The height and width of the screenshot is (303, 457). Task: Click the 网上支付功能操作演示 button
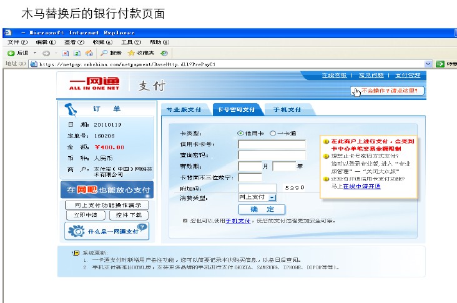(107, 205)
